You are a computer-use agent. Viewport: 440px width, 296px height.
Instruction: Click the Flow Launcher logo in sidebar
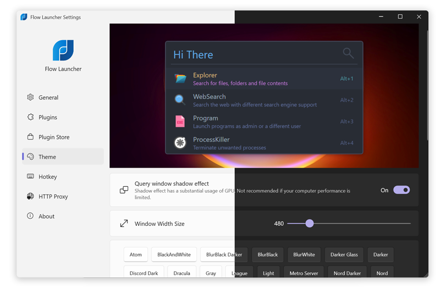(63, 50)
